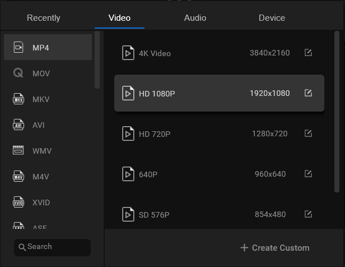The width and height of the screenshot is (345, 267).
Task: Edit the SD 576P preset settings
Action: (x=308, y=214)
